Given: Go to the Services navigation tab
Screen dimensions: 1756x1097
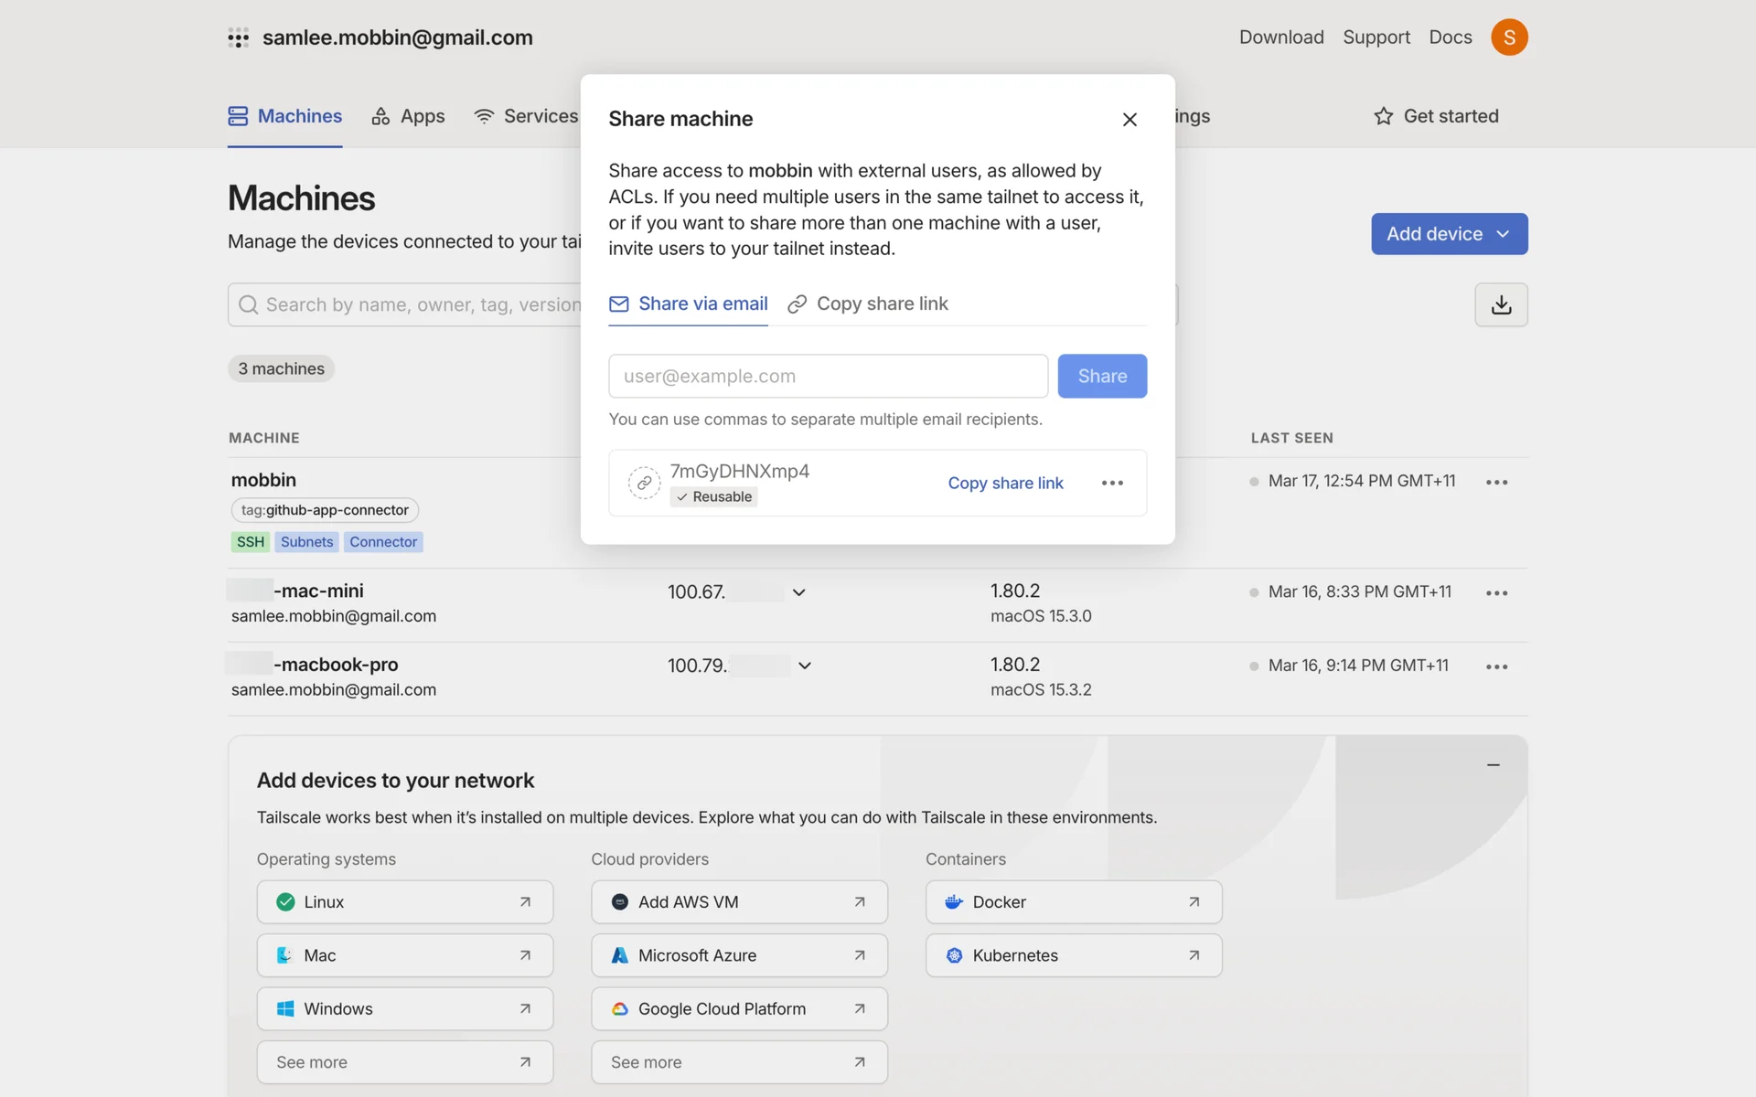Looking at the screenshot, I should tap(526, 116).
